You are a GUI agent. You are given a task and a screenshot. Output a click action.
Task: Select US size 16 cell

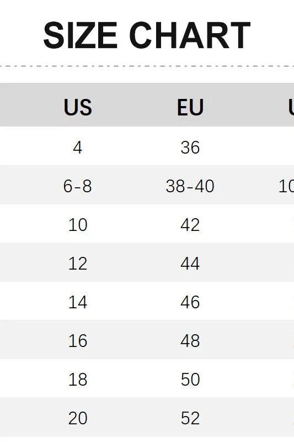78,341
